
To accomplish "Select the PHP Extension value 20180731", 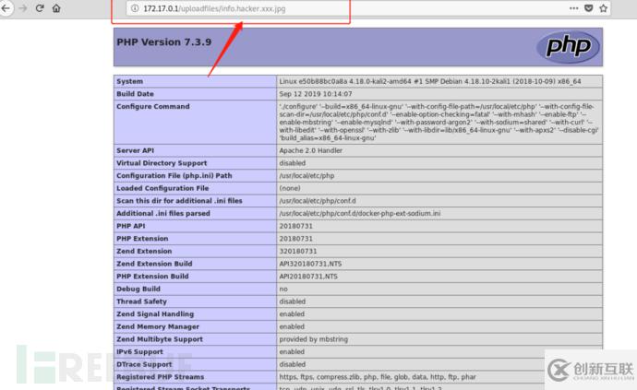I will coord(295,239).
